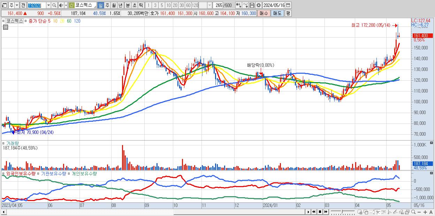435x216 pixels.
Task: Click the date field 2024/05/16
Action: click(274, 6)
